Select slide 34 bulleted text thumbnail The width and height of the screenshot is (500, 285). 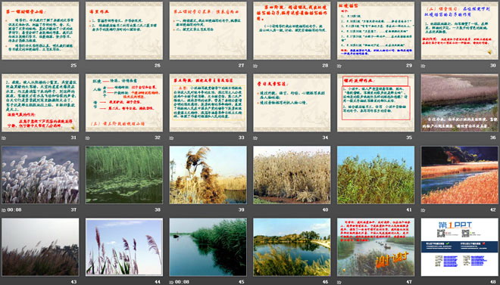click(x=292, y=103)
